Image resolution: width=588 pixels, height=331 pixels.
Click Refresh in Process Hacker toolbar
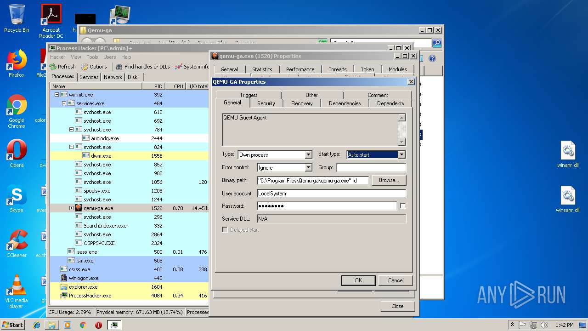click(62, 67)
